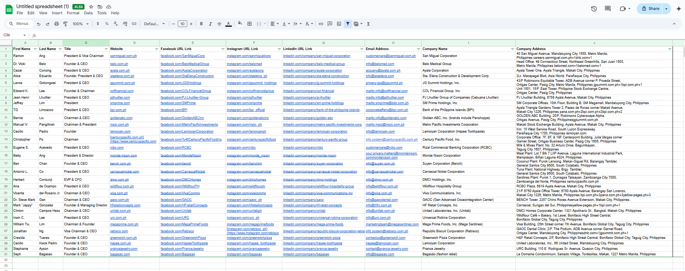Click the Menus search box

coord(19,24)
